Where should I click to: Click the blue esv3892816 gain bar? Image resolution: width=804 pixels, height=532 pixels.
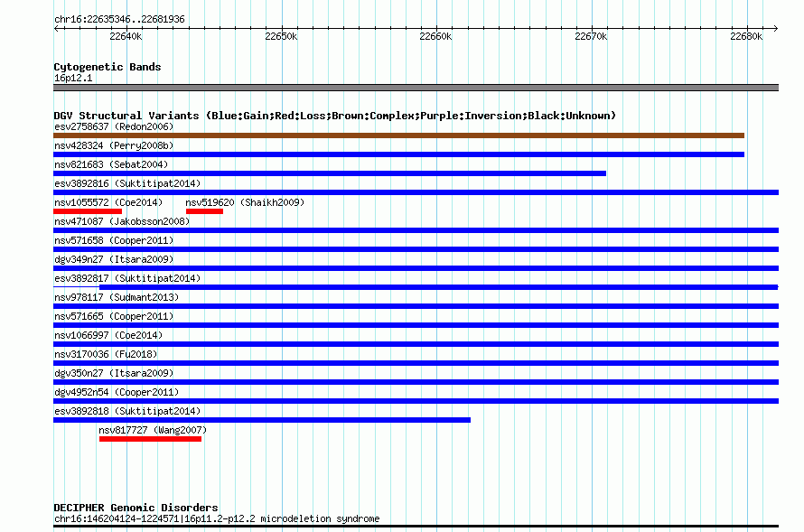[x=416, y=192]
